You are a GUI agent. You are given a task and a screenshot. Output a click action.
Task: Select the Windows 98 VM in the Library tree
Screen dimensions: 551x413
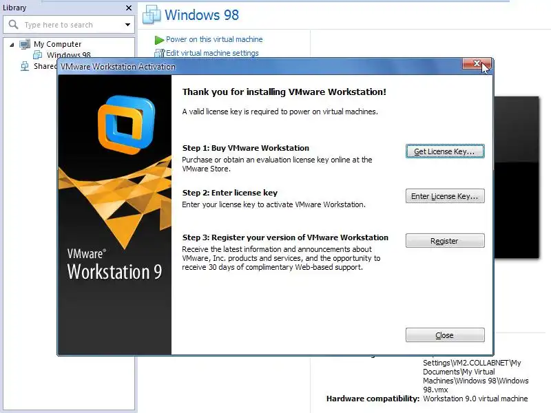[68, 55]
